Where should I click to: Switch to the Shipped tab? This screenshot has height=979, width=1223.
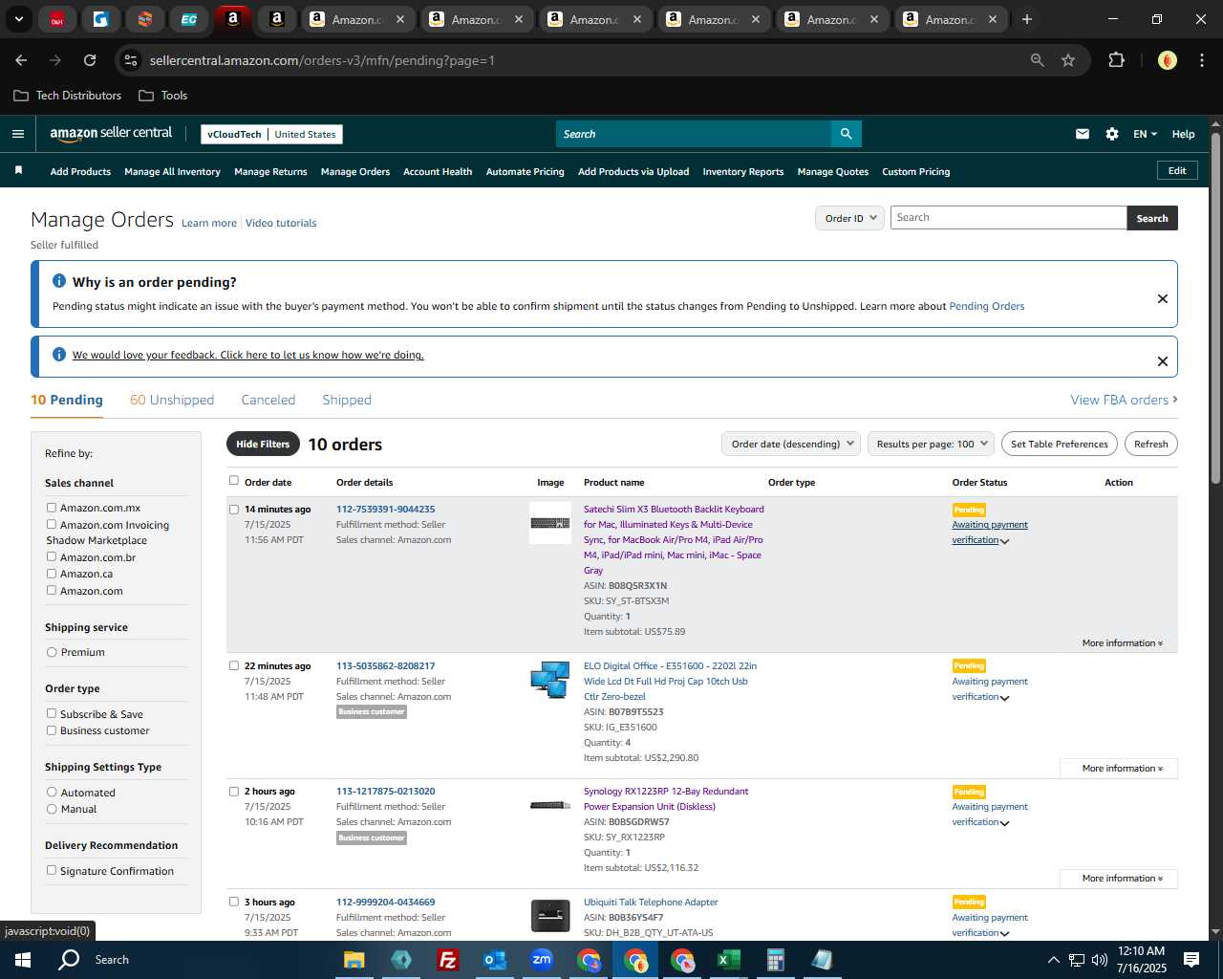347,400
